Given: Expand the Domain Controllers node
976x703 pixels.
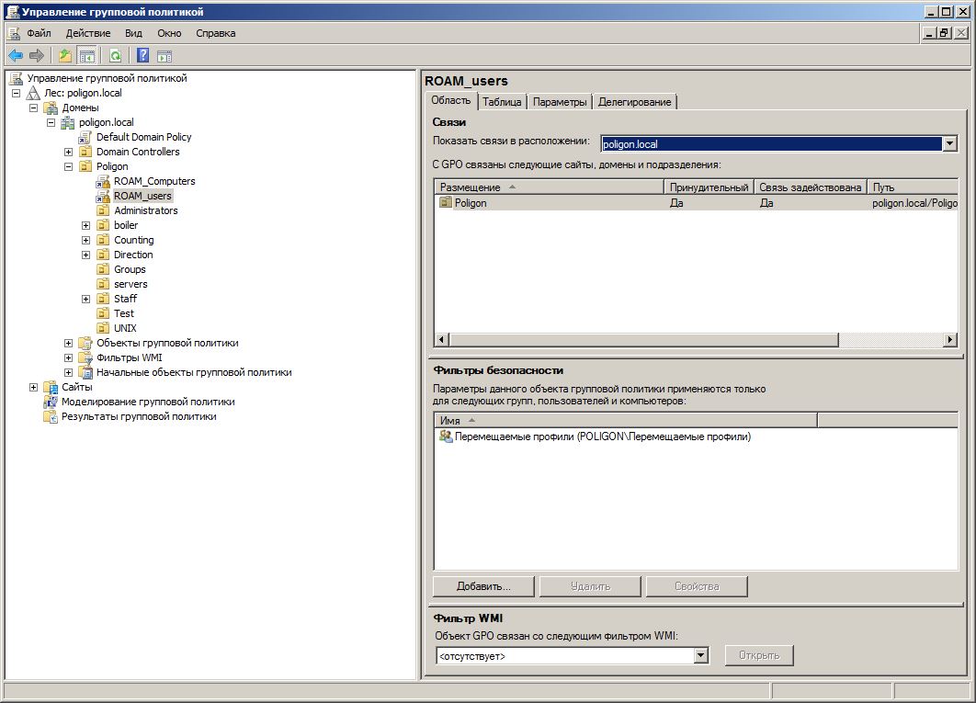Looking at the screenshot, I should (69, 152).
